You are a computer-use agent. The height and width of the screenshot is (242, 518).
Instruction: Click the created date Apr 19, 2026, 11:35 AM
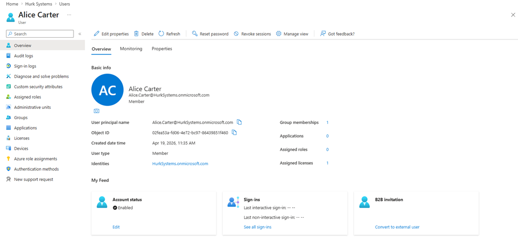click(x=174, y=143)
